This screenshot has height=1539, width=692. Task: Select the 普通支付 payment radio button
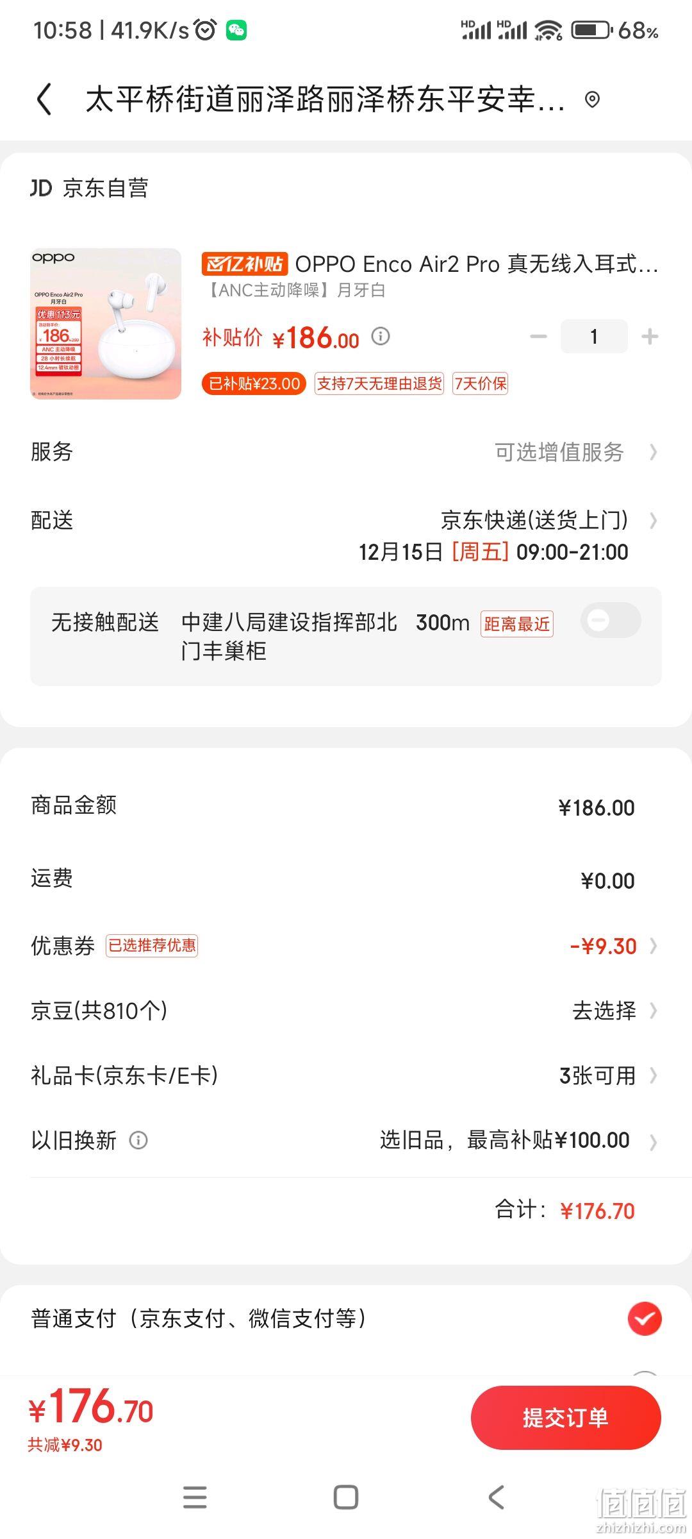click(x=645, y=1319)
